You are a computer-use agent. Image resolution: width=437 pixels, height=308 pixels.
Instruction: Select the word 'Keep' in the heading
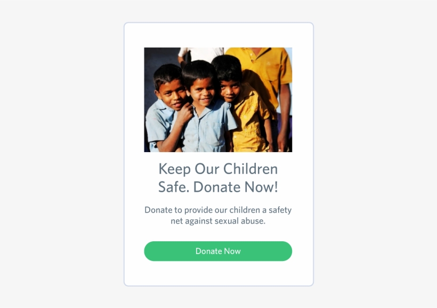point(174,169)
